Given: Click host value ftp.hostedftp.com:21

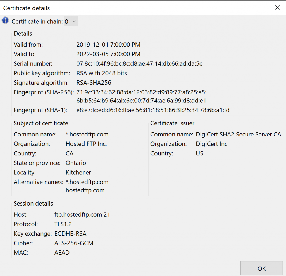Looking at the screenshot, I should [82, 215].
